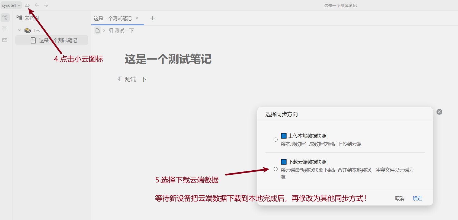Open the file tree sidebar panel icon

coord(5,18)
